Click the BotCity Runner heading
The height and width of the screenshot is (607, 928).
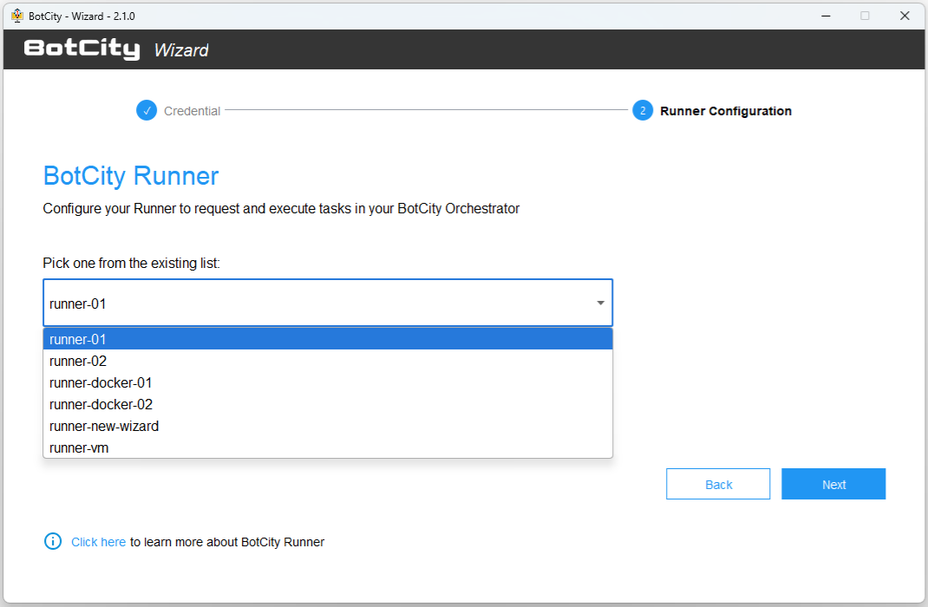(131, 176)
